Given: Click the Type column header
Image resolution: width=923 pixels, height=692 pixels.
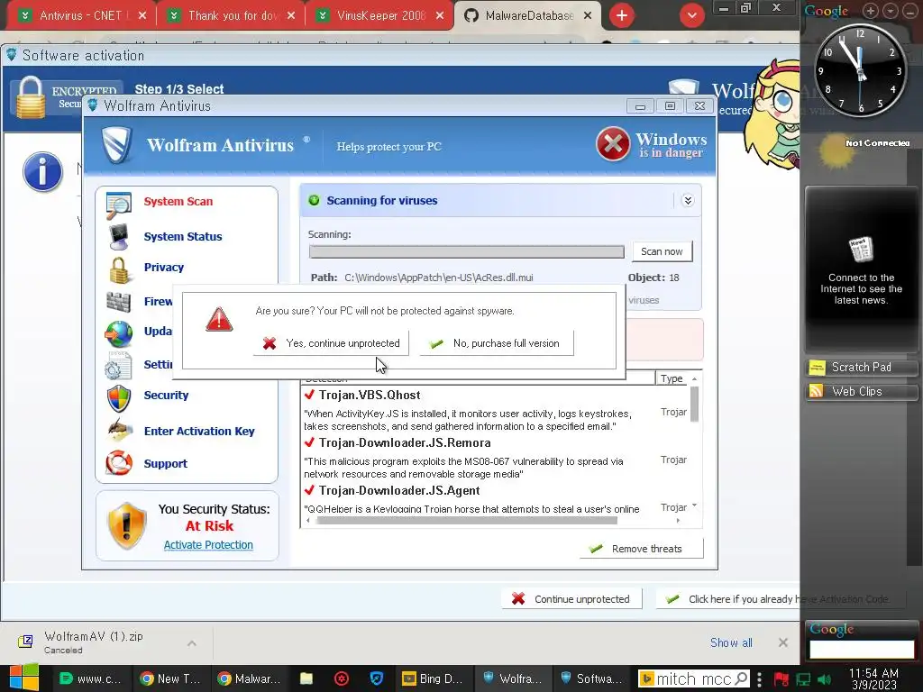Looking at the screenshot, I should coord(672,378).
